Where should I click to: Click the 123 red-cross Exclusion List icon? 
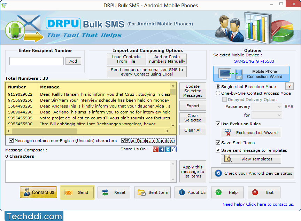[228, 132]
